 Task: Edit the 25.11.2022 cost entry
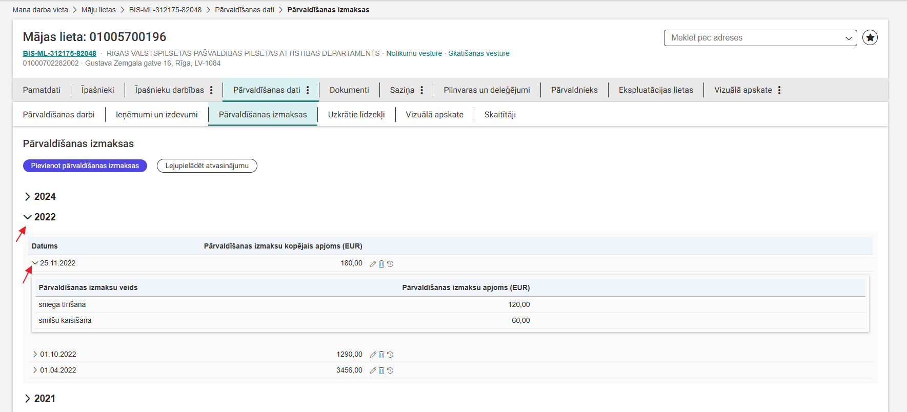(x=373, y=264)
